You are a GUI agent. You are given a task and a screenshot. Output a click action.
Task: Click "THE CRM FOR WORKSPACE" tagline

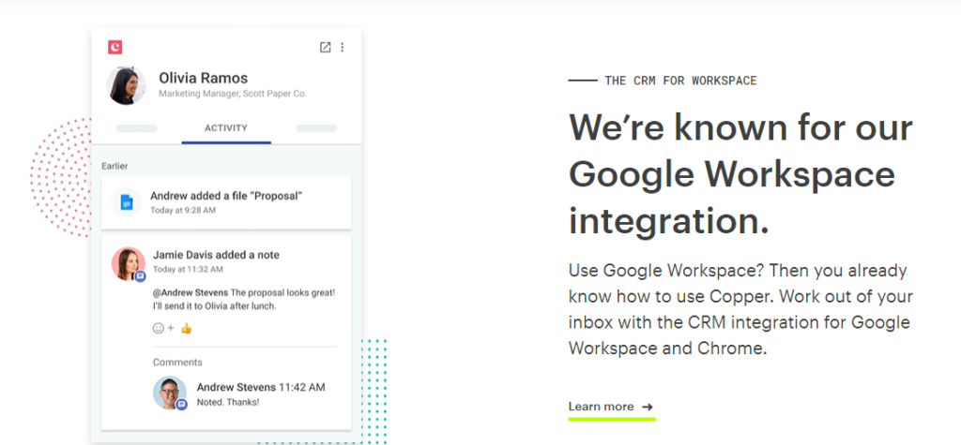click(681, 81)
